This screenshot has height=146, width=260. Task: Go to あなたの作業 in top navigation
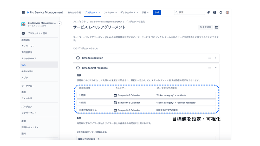point(74,12)
